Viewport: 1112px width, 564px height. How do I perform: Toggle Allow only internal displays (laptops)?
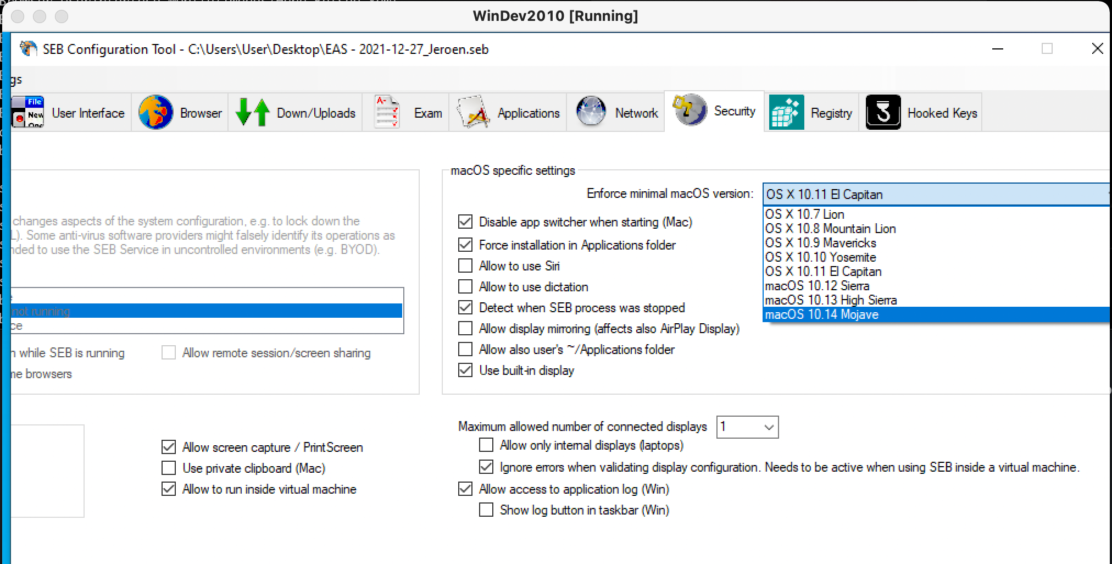pyautogui.click(x=486, y=445)
